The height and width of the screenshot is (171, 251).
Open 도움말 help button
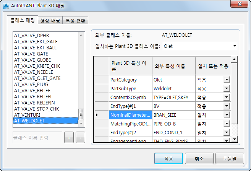point(230,158)
